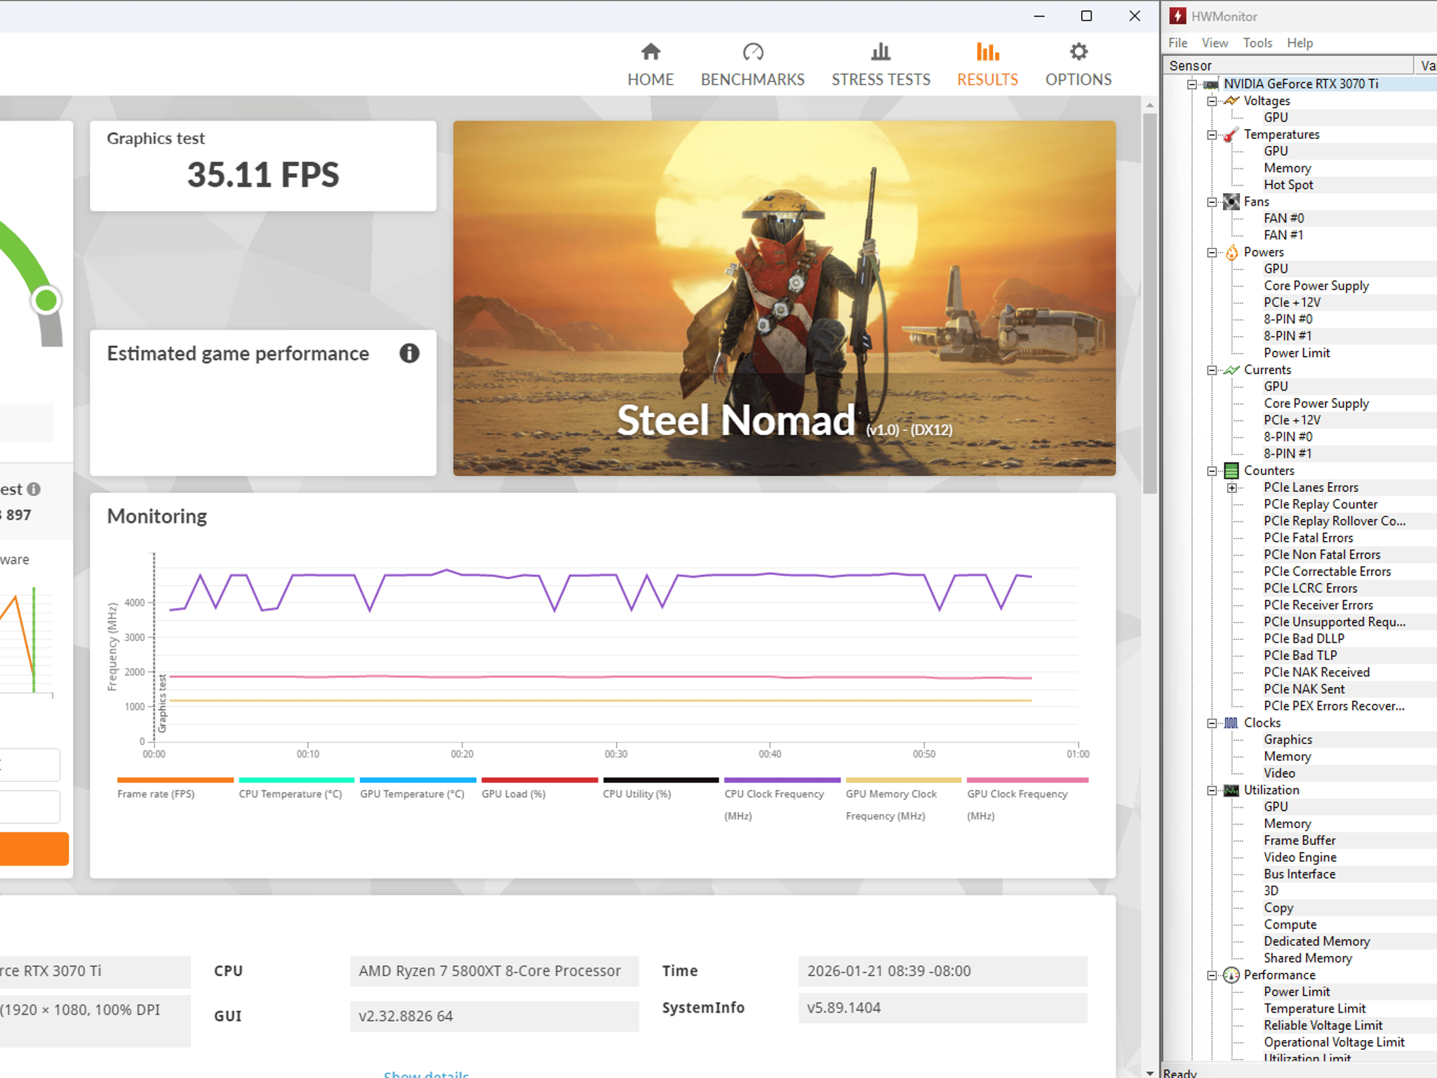Open the Tools menu in HWMonitor
Screen dimensions: 1437x1078
point(1257,43)
